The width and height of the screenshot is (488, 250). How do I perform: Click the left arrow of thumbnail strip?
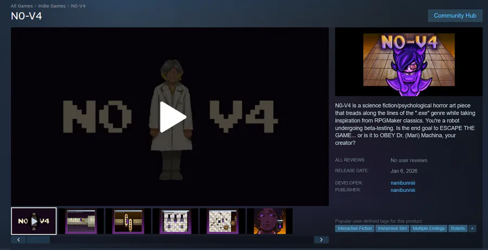[x=18, y=240]
